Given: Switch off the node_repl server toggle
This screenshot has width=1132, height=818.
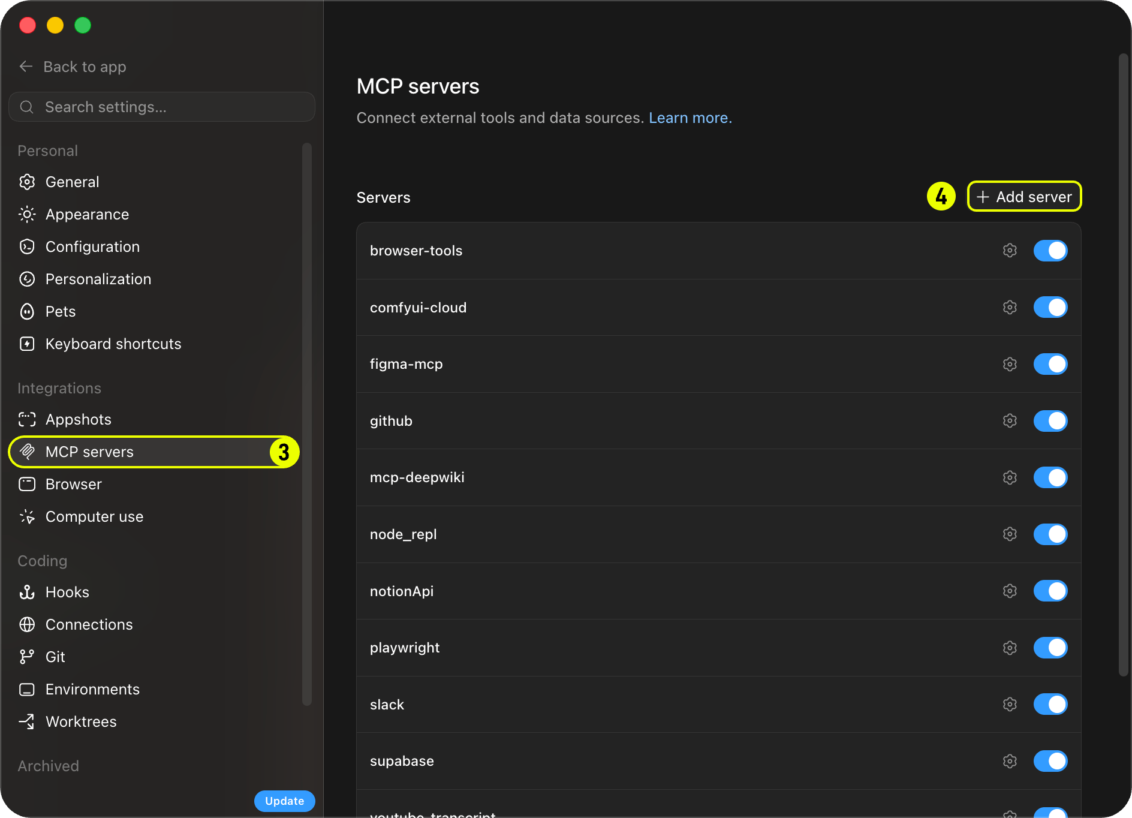Looking at the screenshot, I should [1050, 534].
